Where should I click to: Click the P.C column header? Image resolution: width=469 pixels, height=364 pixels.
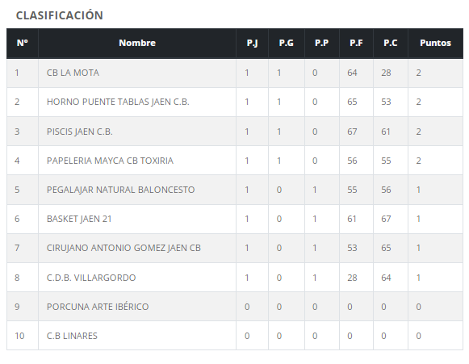click(x=391, y=43)
